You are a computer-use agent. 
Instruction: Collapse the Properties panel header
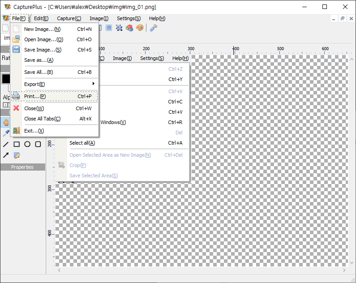(x=22, y=167)
